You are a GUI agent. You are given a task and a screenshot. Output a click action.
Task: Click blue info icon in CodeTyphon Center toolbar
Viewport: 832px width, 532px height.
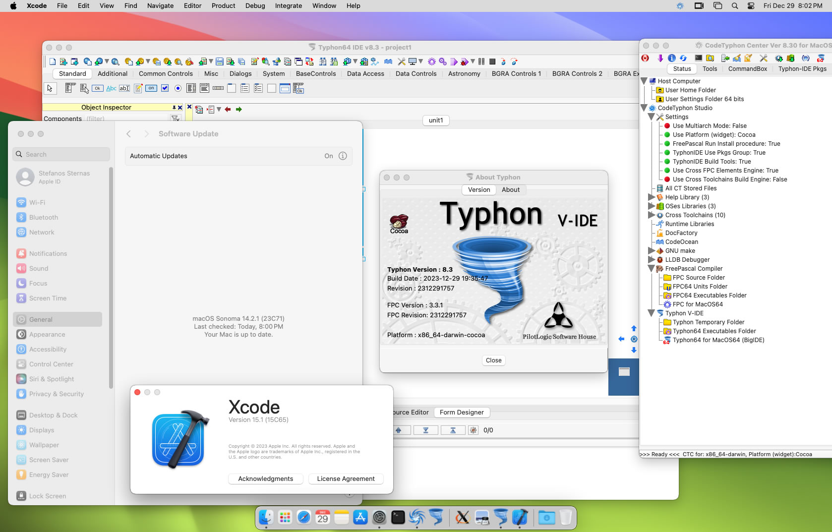coord(672,58)
